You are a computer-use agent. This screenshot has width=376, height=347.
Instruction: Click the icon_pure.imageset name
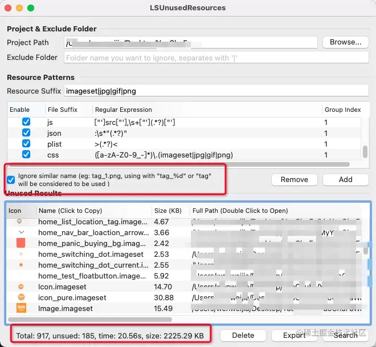(72, 297)
